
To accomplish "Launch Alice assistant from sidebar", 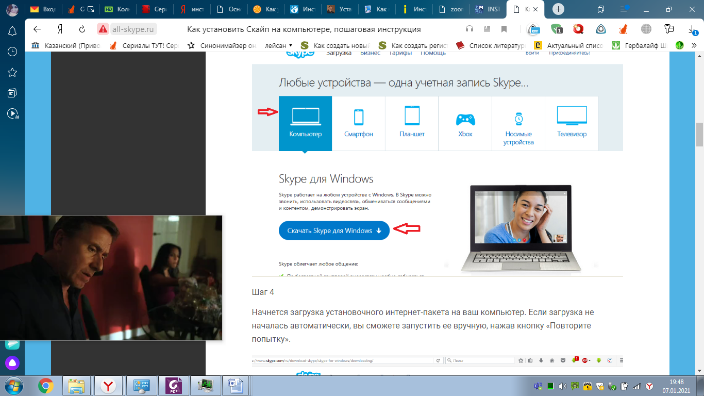I will pyautogui.click(x=12, y=363).
